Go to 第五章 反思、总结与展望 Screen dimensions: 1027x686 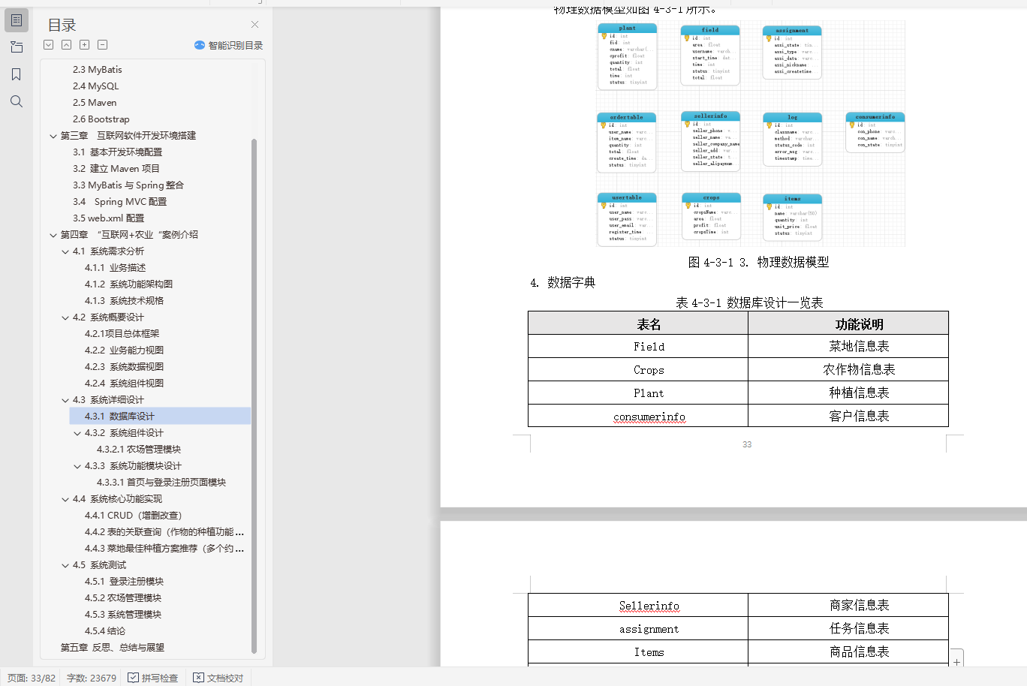pos(112,648)
